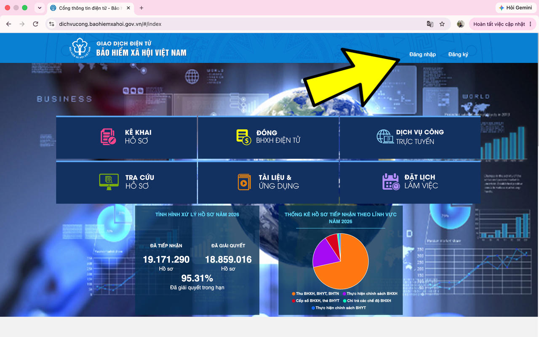Toggle the Thực hiện chính sách BHXH legend item
The width and height of the screenshot is (539, 337).
click(x=370, y=294)
